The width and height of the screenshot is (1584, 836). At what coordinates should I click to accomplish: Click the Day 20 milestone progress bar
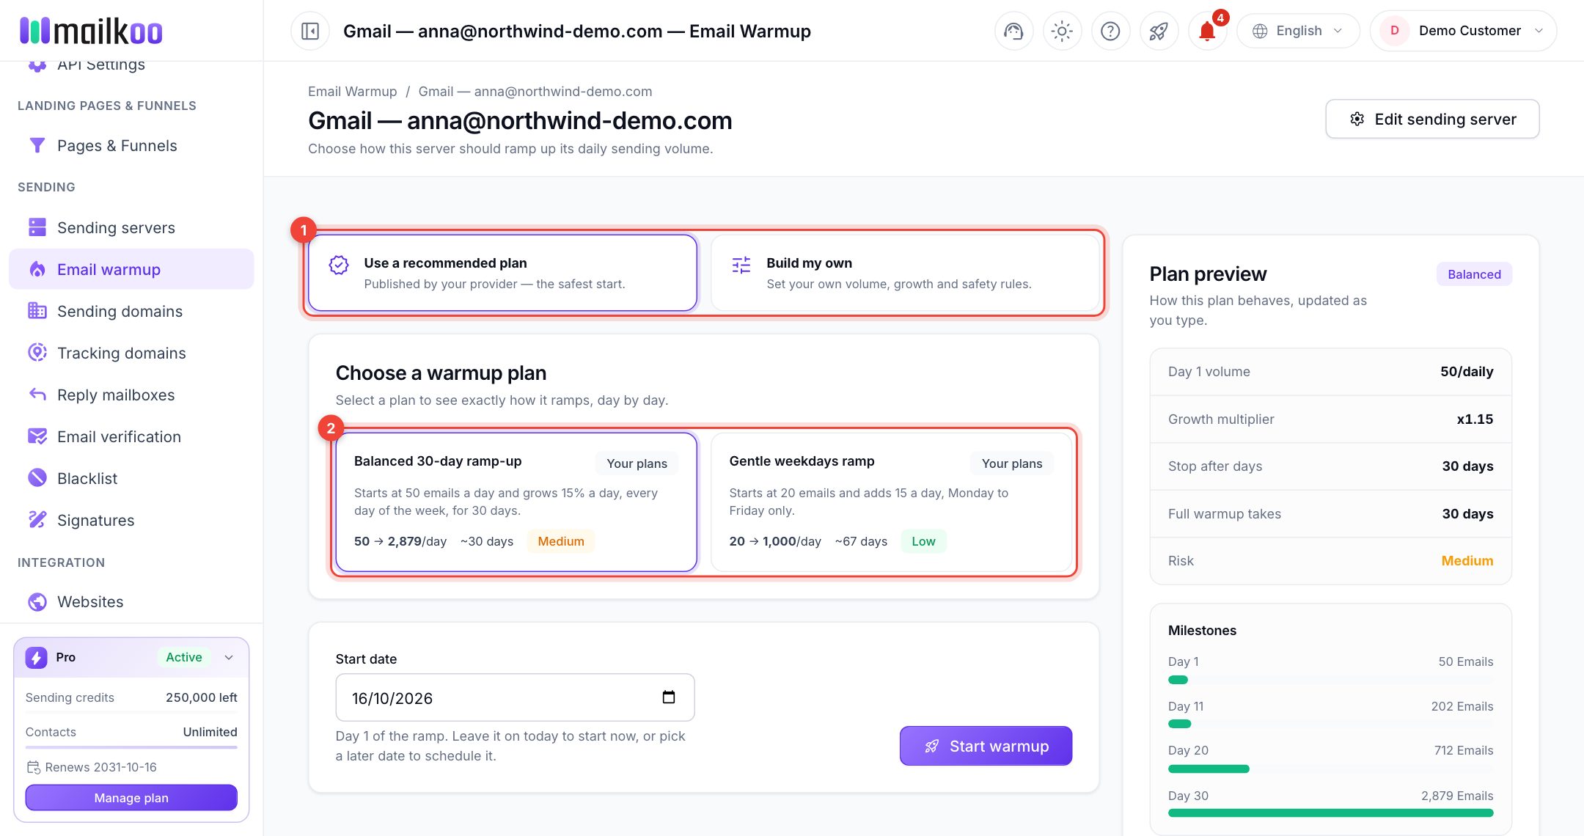click(x=1330, y=769)
